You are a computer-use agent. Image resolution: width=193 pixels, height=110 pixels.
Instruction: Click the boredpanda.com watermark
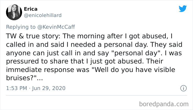click(x=164, y=104)
